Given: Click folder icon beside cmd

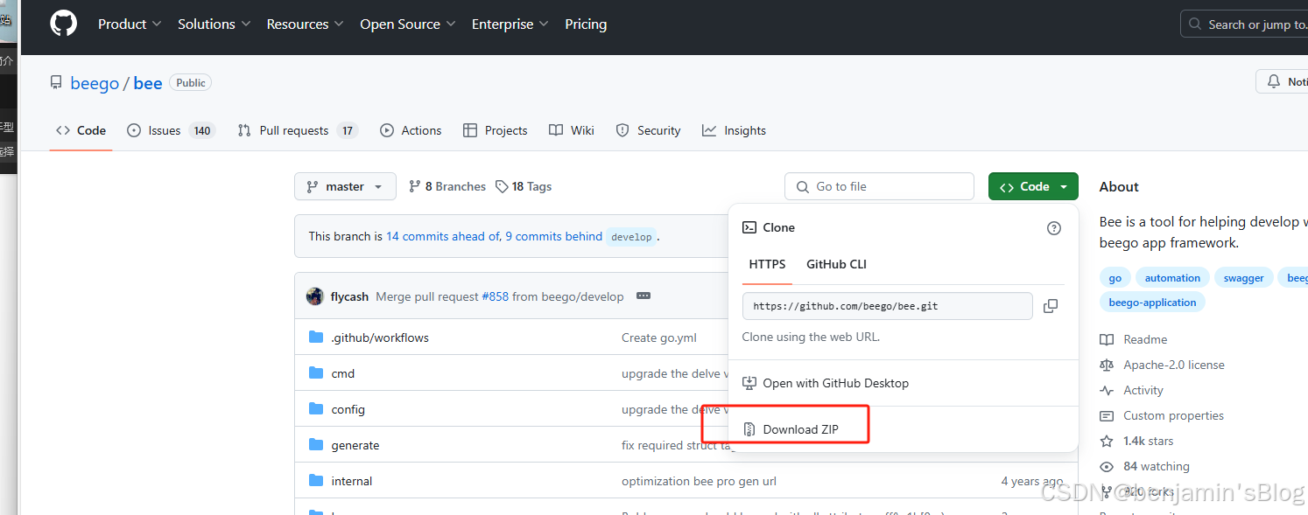Looking at the screenshot, I should tap(316, 373).
